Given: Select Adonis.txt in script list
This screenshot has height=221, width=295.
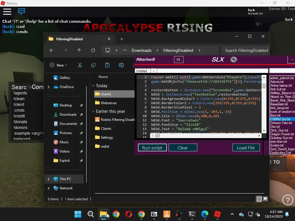Looking at the screenshot, I should click(x=277, y=82).
